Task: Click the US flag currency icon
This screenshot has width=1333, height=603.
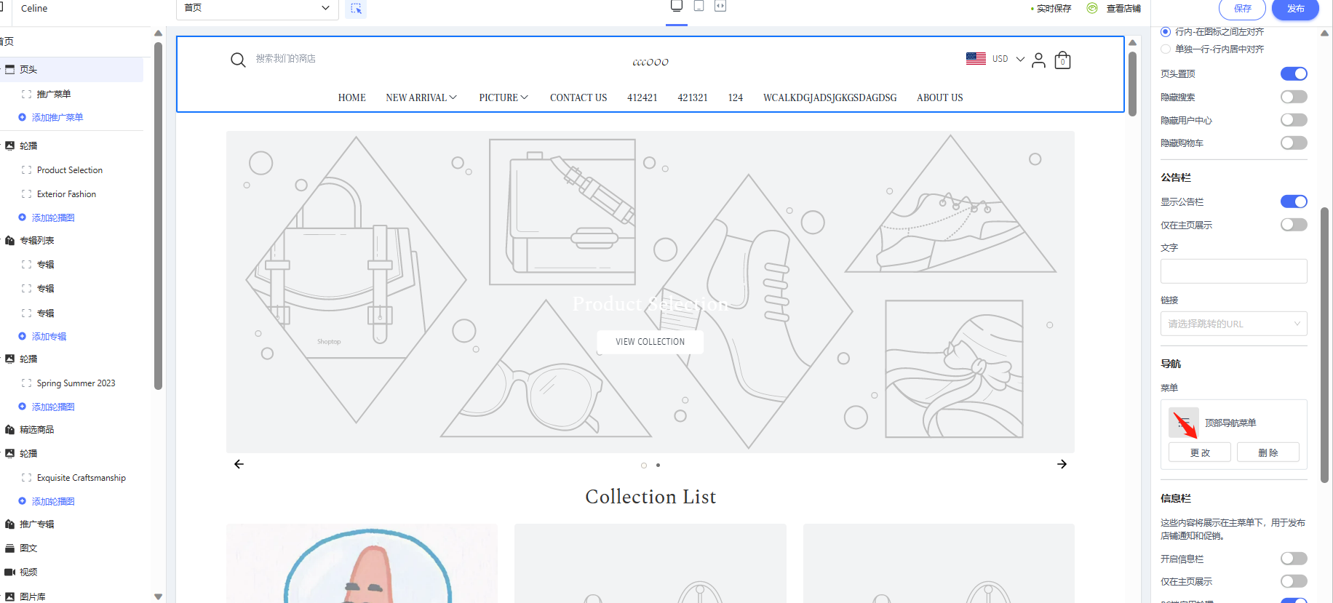Action: point(976,58)
